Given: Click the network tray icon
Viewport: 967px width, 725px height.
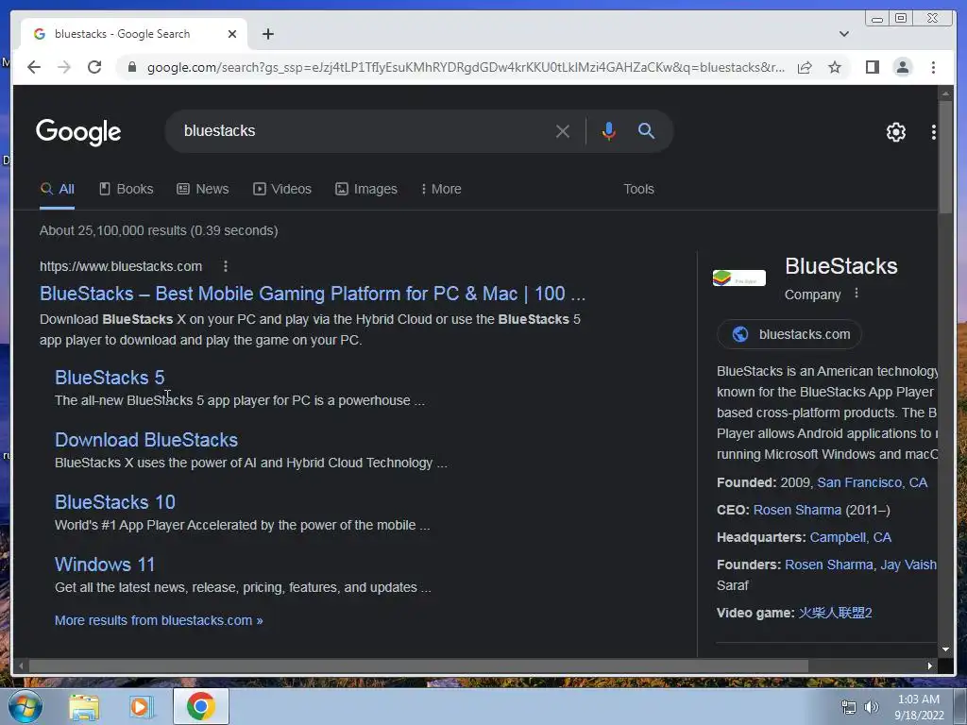Looking at the screenshot, I should [x=849, y=707].
